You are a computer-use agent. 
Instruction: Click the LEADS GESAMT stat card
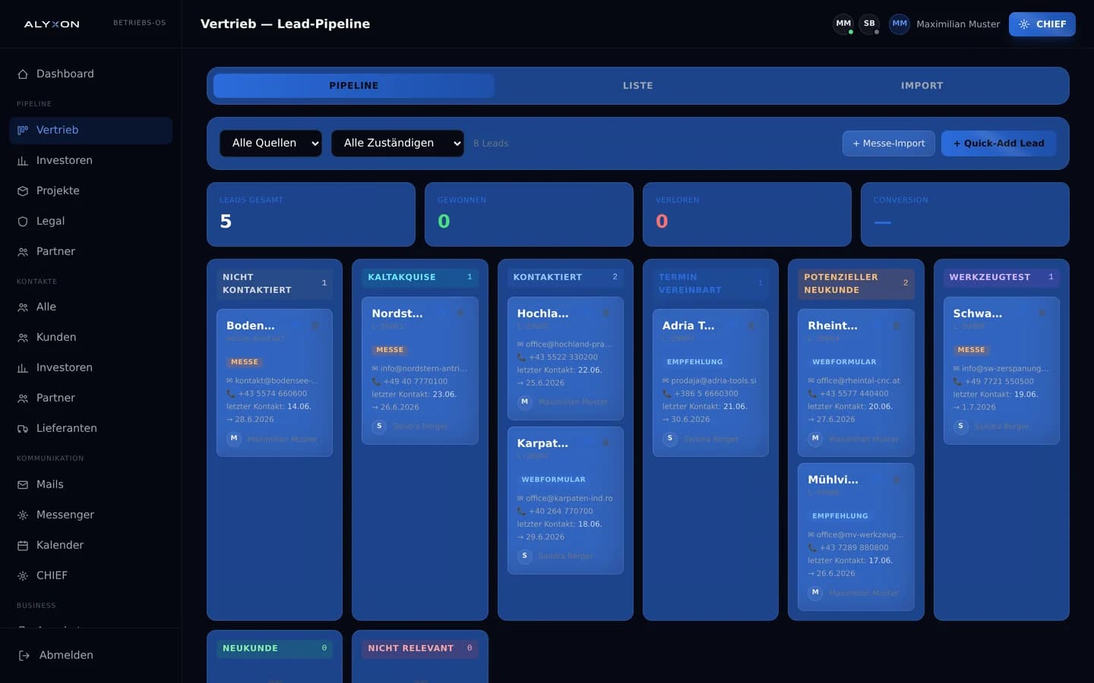[x=311, y=214]
